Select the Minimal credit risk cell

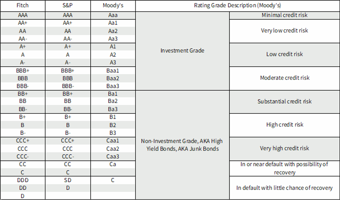285,15
